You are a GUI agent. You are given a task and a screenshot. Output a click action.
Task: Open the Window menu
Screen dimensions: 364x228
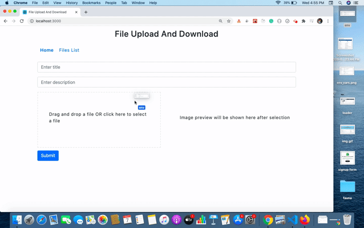138,3
